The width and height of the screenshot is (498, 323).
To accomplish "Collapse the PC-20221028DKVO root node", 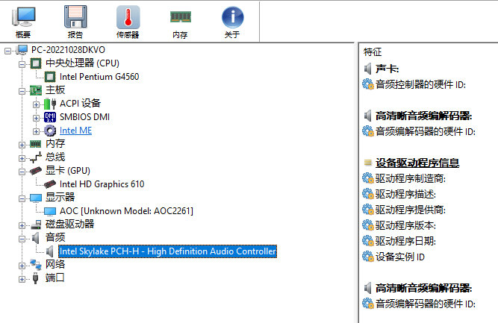I will tap(7, 51).
